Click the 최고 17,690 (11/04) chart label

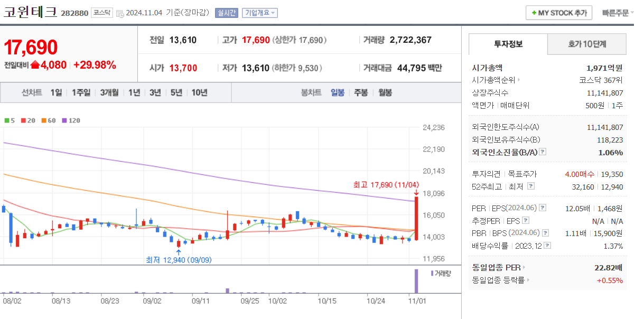386,185
